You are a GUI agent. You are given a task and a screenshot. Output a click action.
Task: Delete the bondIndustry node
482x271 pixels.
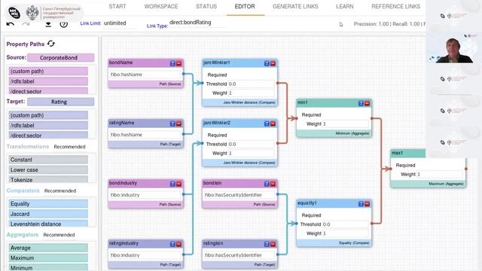coord(178,184)
